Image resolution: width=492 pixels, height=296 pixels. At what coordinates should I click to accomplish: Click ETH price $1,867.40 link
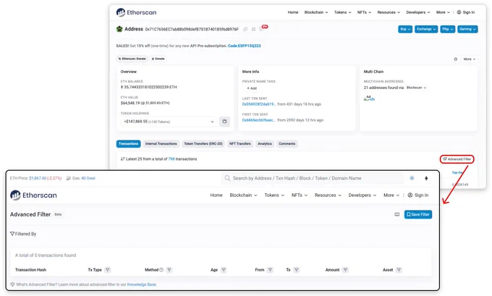(x=38, y=178)
